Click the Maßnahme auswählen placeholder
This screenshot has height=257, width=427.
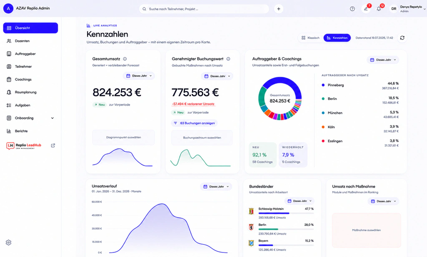(x=366, y=230)
